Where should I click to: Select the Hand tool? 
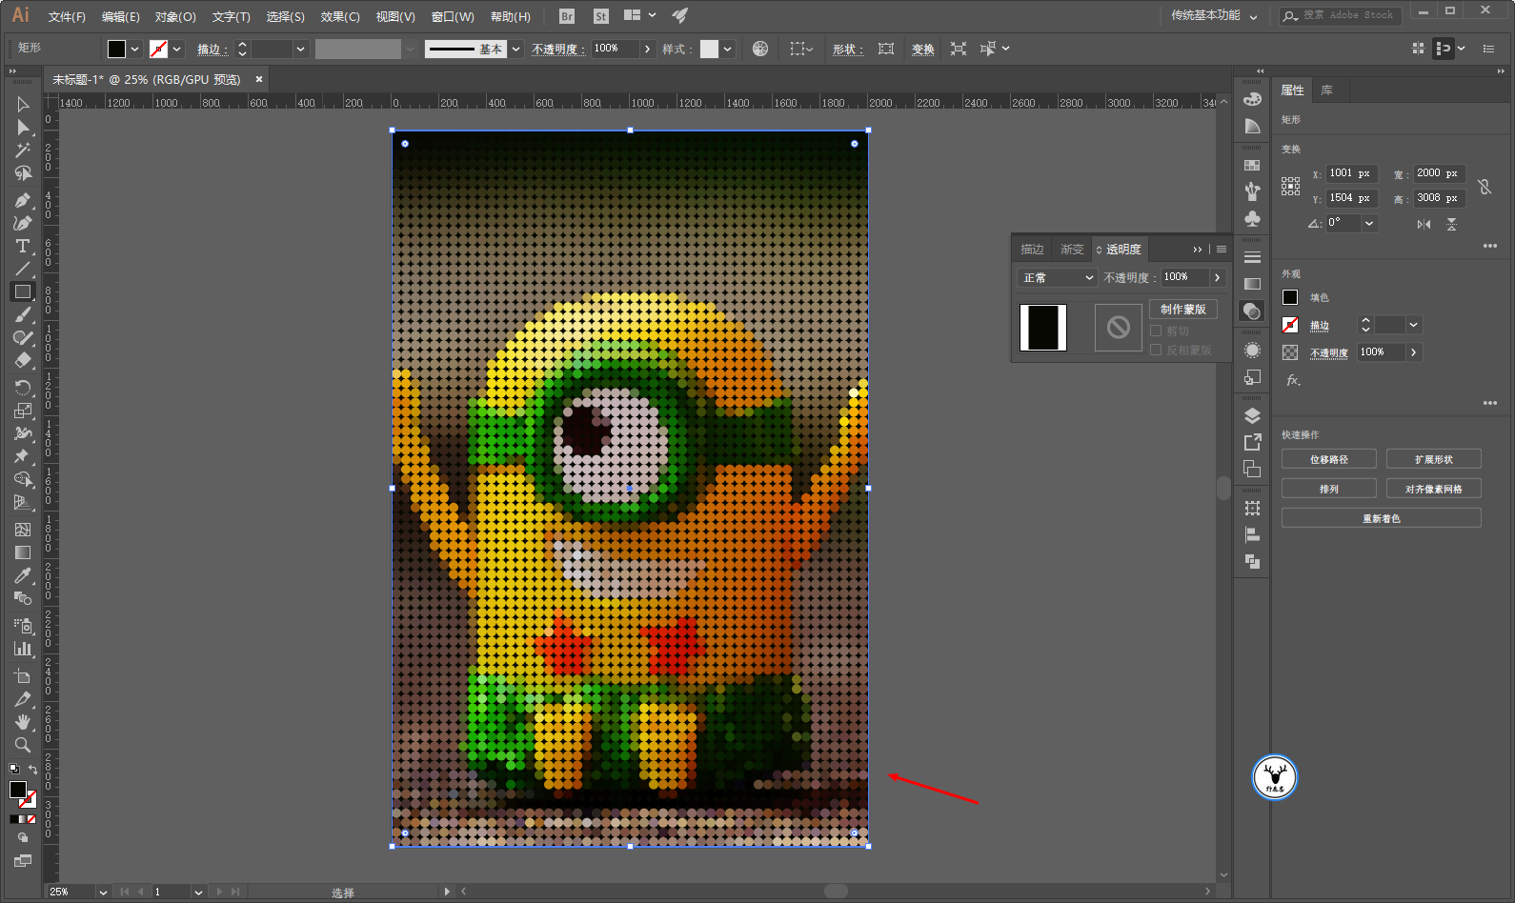(x=23, y=722)
